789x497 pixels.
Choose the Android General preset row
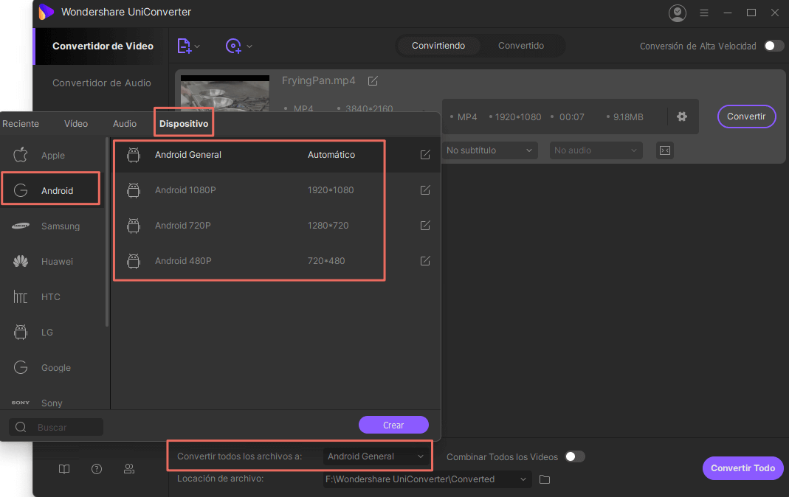[x=276, y=155]
